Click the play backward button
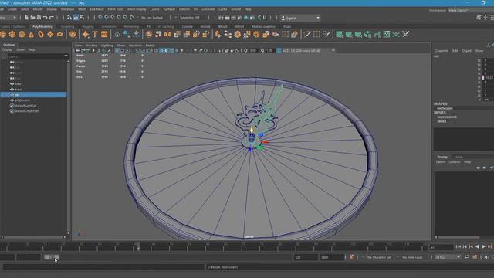 [x=477, y=246]
